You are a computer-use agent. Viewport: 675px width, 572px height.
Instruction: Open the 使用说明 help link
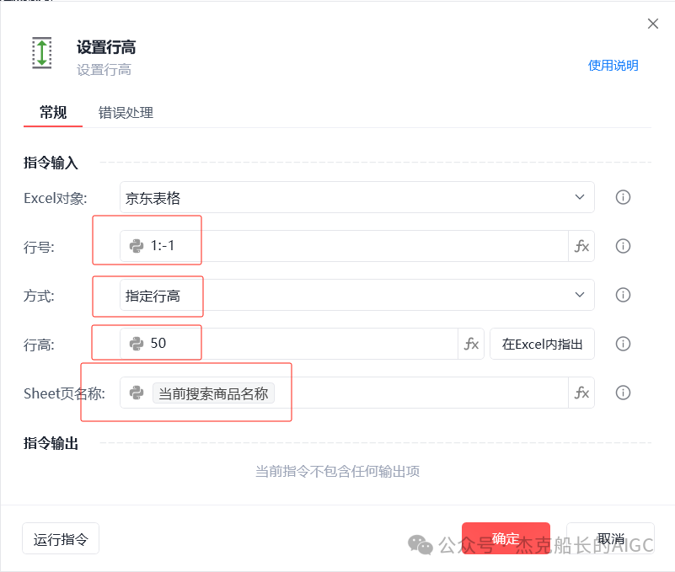tap(613, 66)
